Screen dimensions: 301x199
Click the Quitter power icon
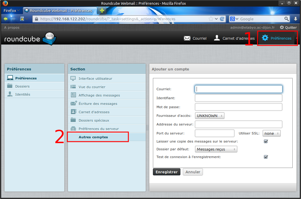282,27
